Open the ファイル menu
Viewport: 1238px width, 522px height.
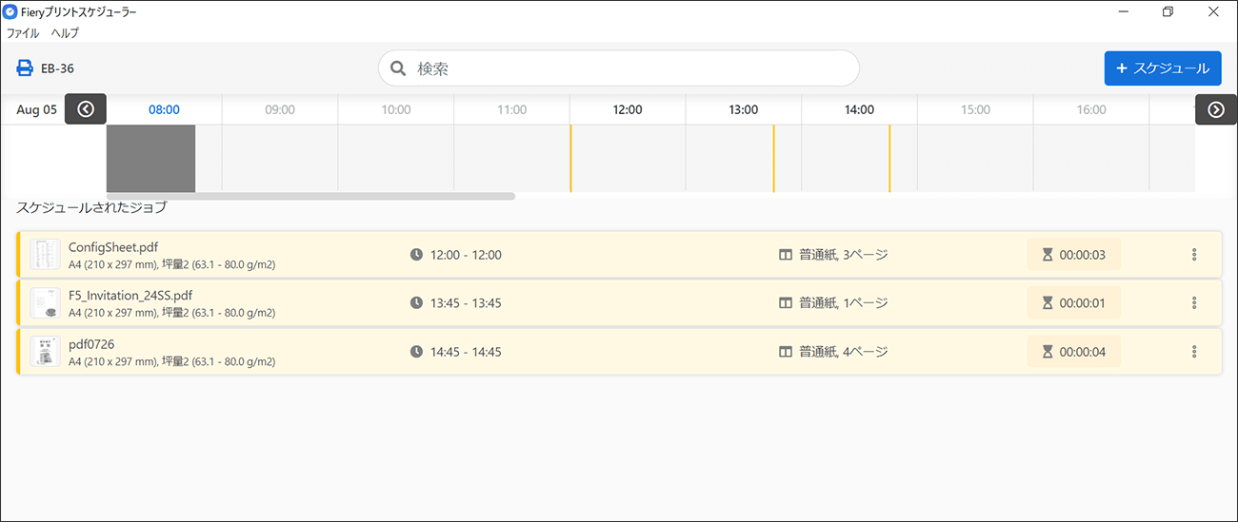[23, 32]
